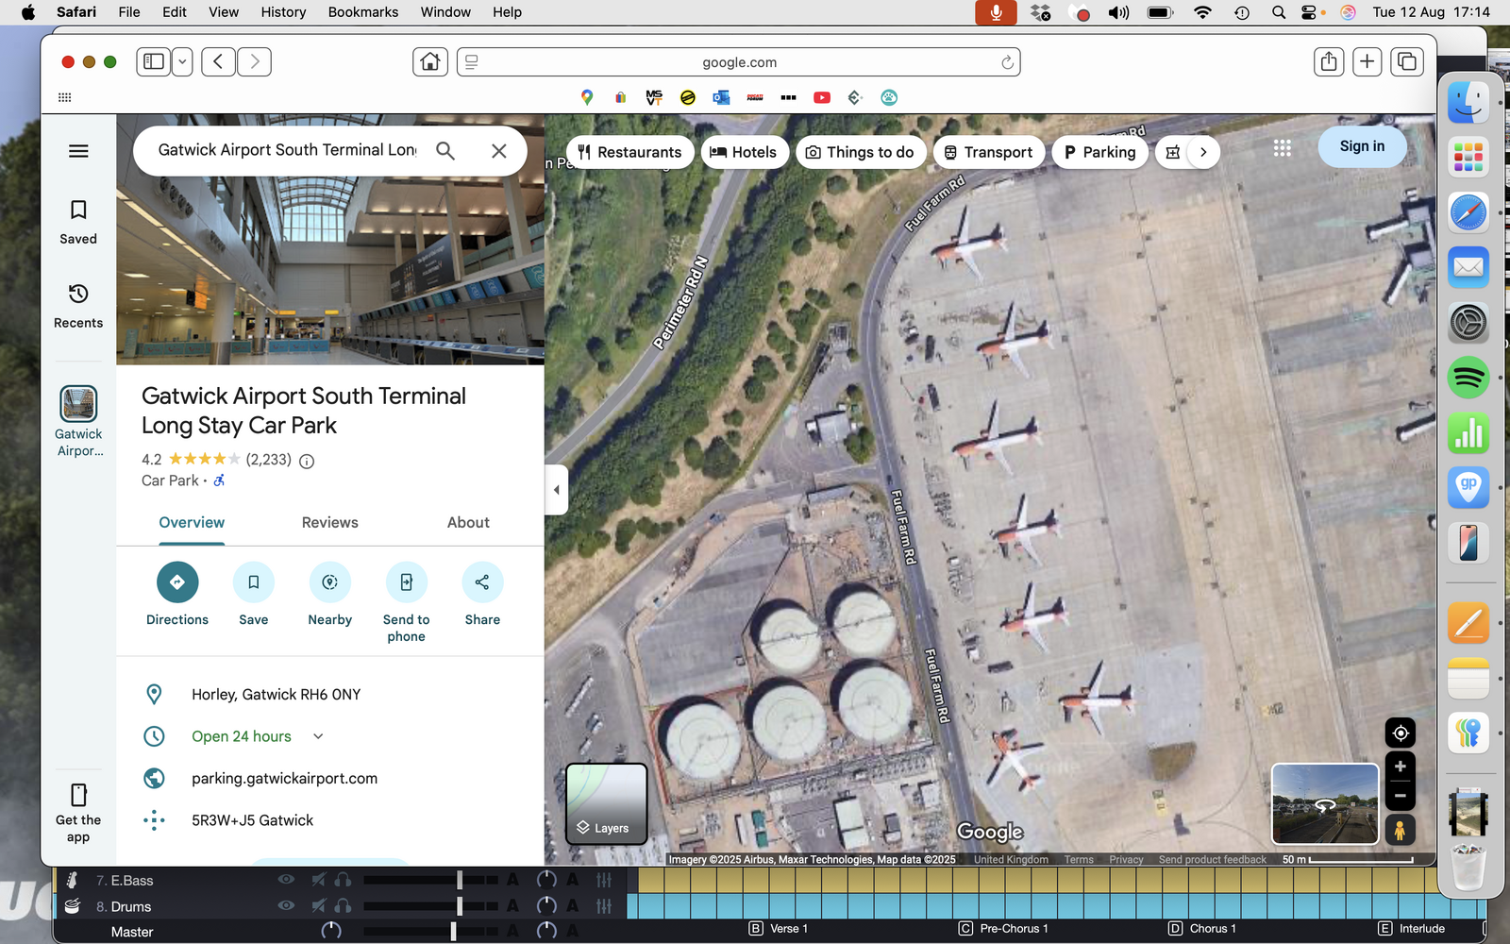The width and height of the screenshot is (1510, 944).
Task: Open the Safari sidebar dropdown arrow
Action: [183, 61]
